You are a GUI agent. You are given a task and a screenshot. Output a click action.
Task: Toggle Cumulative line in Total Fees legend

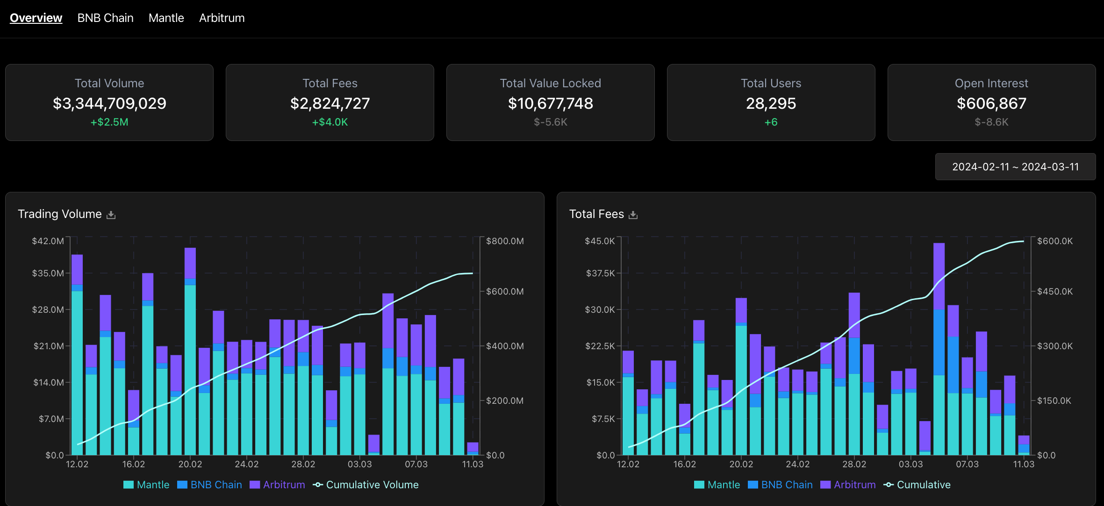click(x=917, y=485)
